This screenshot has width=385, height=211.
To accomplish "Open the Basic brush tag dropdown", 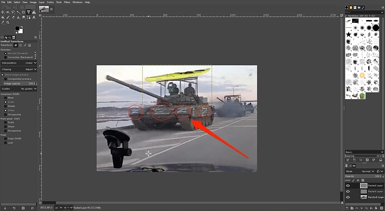I will click(x=364, y=152).
